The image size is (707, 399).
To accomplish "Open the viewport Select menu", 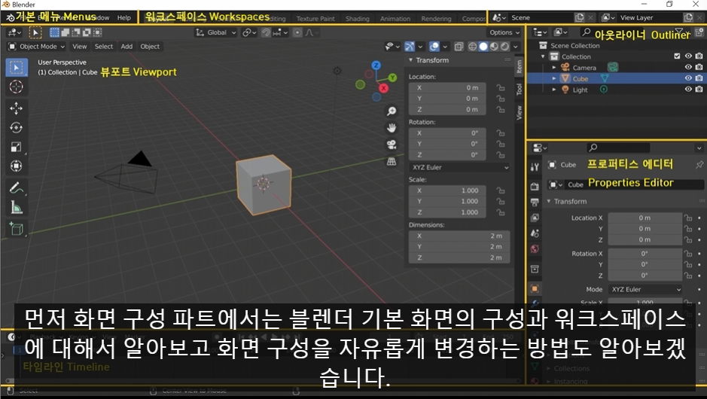I will tap(104, 47).
